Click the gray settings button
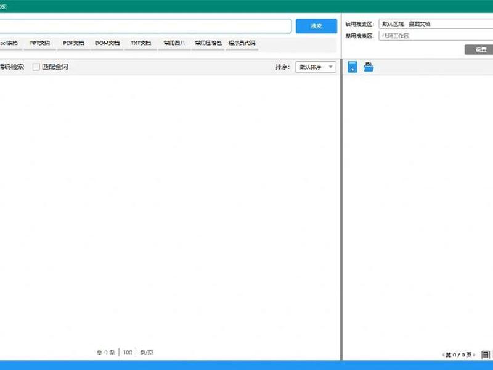Screen dimensions: 493x370 tap(479, 50)
